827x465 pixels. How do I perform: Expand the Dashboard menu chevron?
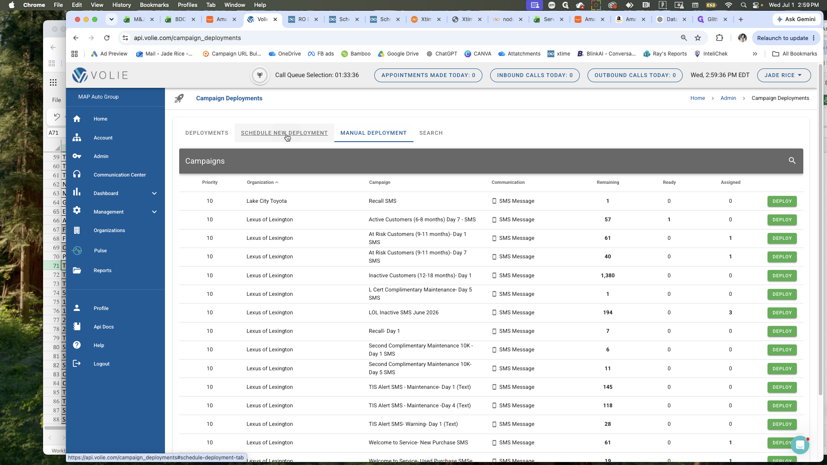(x=154, y=193)
